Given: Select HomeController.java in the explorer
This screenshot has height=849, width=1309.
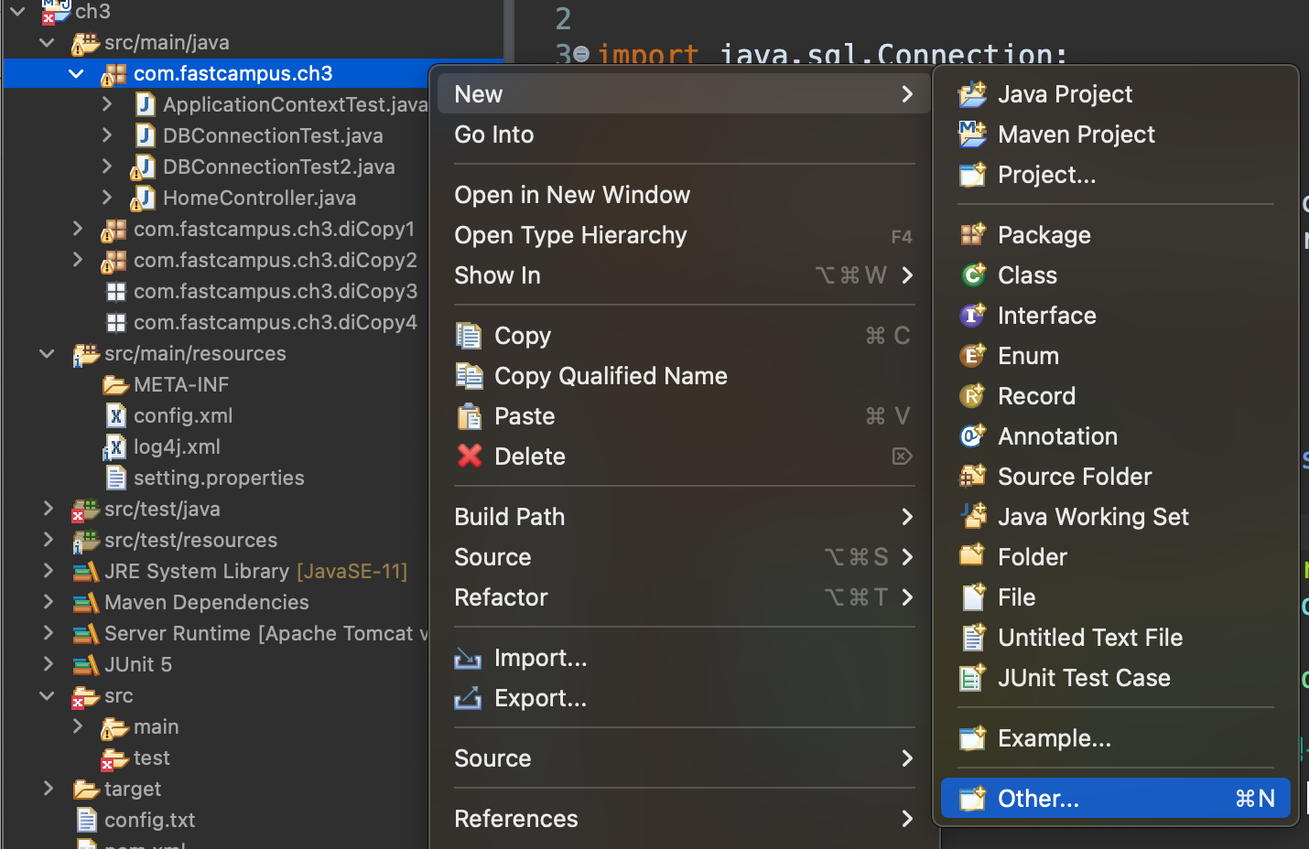Looking at the screenshot, I should pos(259,199).
